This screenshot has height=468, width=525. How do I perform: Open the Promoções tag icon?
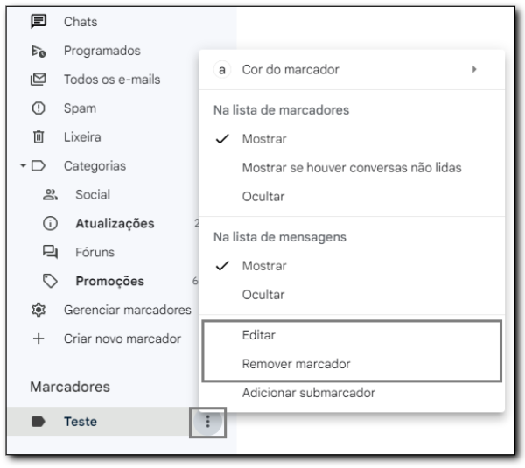(x=50, y=281)
